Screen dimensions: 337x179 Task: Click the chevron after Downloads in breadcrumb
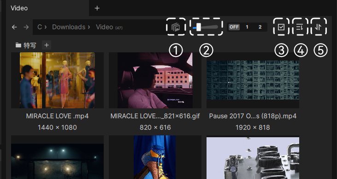(89, 27)
